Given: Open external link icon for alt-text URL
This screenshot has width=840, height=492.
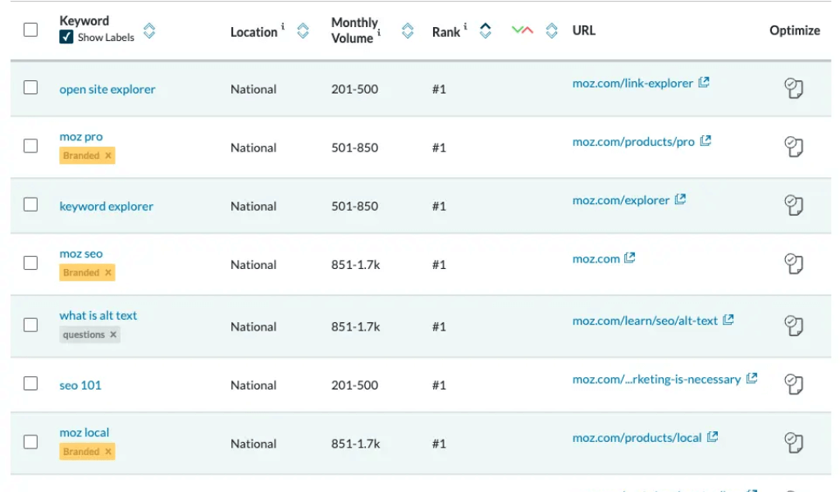Looking at the screenshot, I should coord(728,320).
